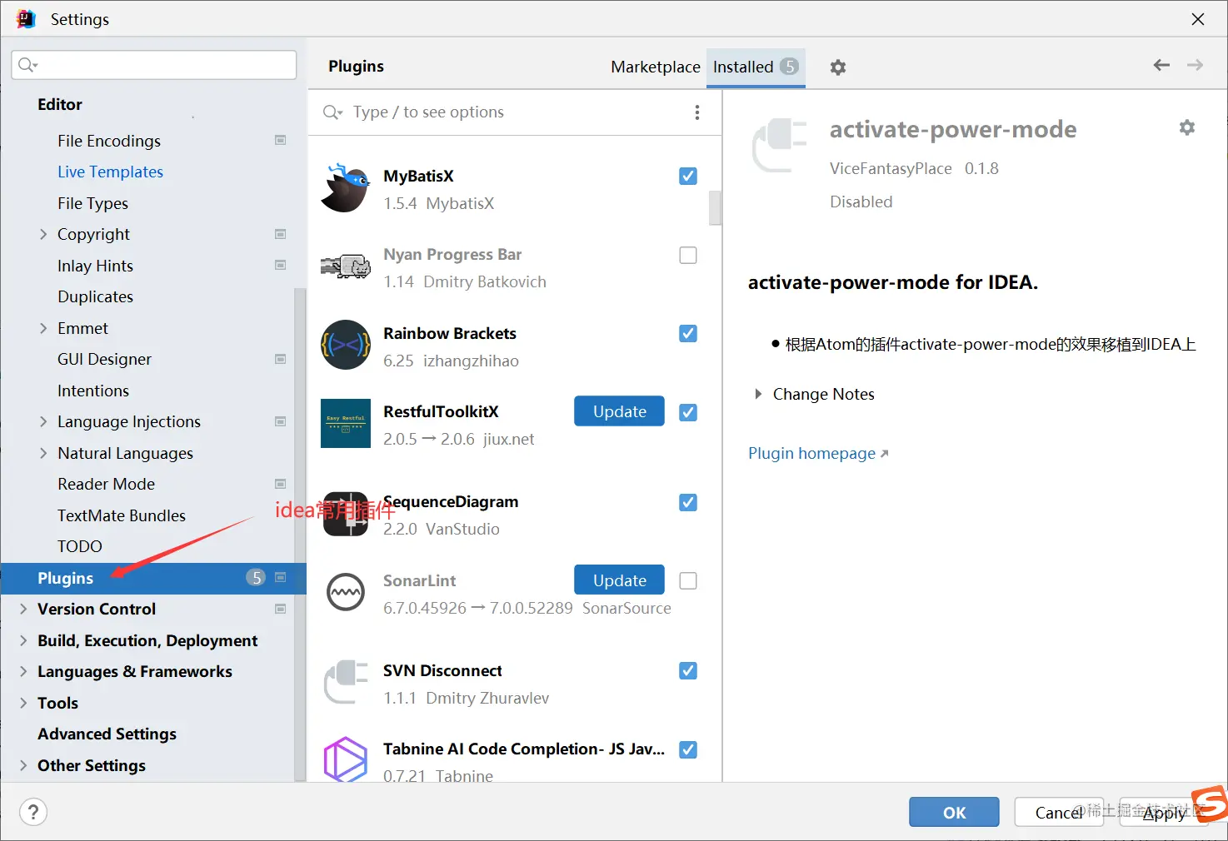Click the settings tree scrollbar thumb

coord(300,533)
